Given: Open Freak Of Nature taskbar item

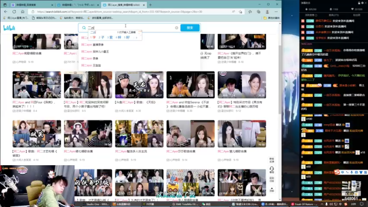Looking at the screenshot, I should pyautogui.click(x=304, y=204).
